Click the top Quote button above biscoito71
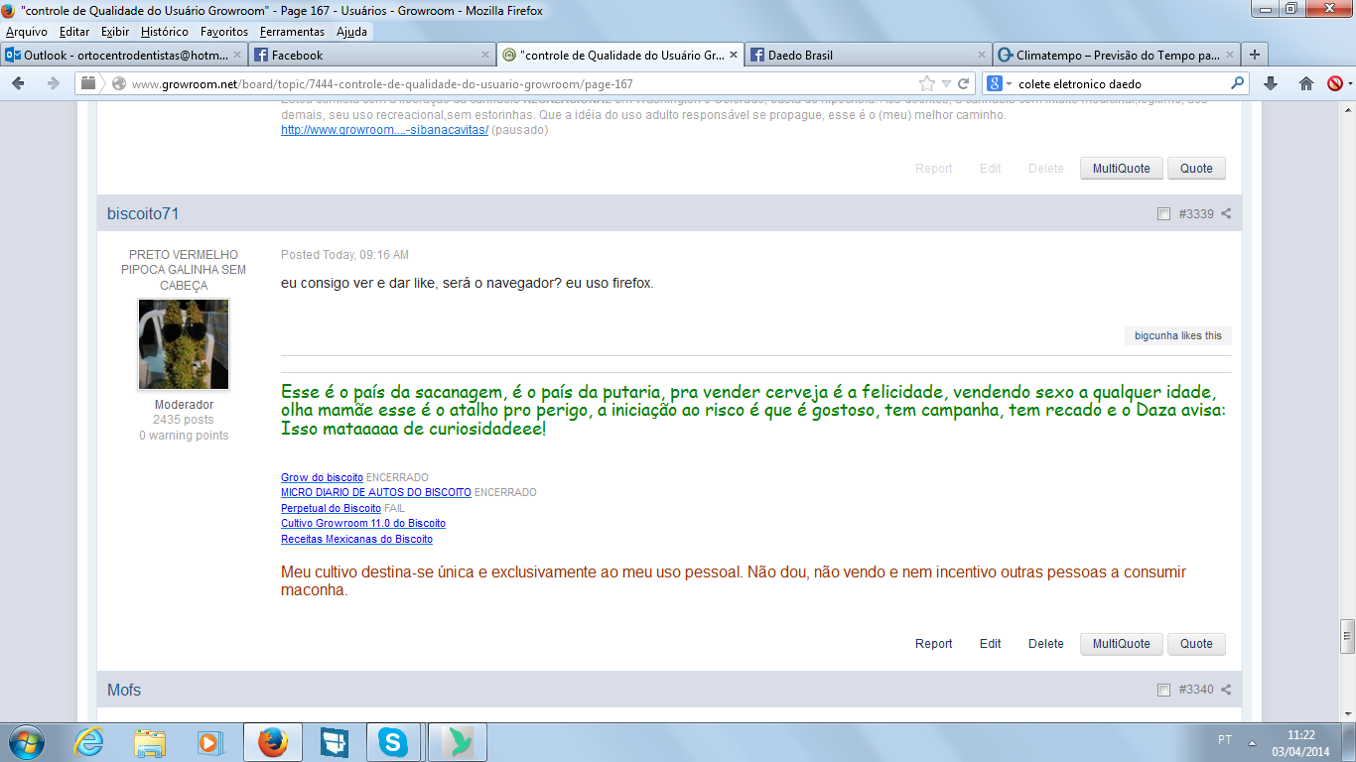 (1196, 169)
